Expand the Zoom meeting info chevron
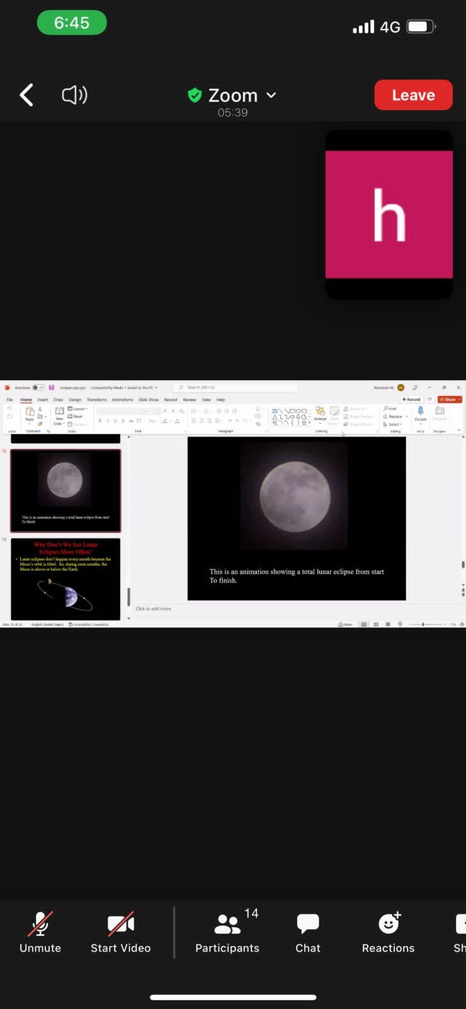Viewport: 466px width, 1009px height. click(271, 95)
